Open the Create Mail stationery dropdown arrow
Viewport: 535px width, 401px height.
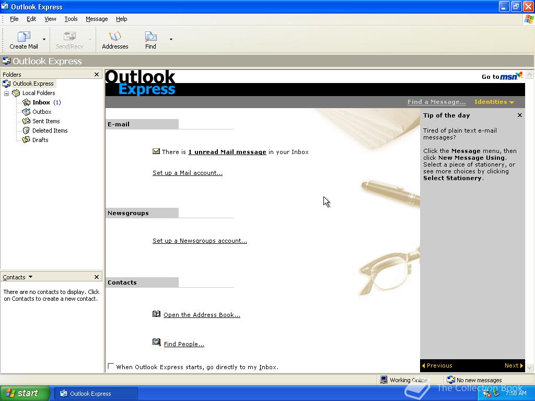coord(44,40)
